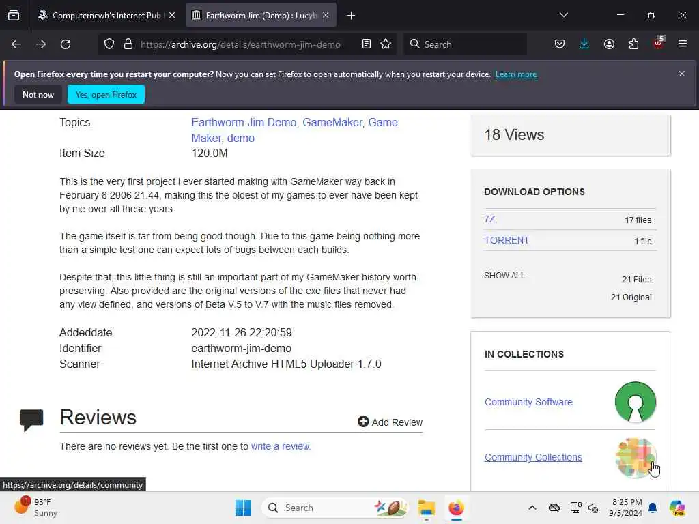Click Yes, open Firefox button
Viewport: 699px width, 524px height.
(x=106, y=94)
